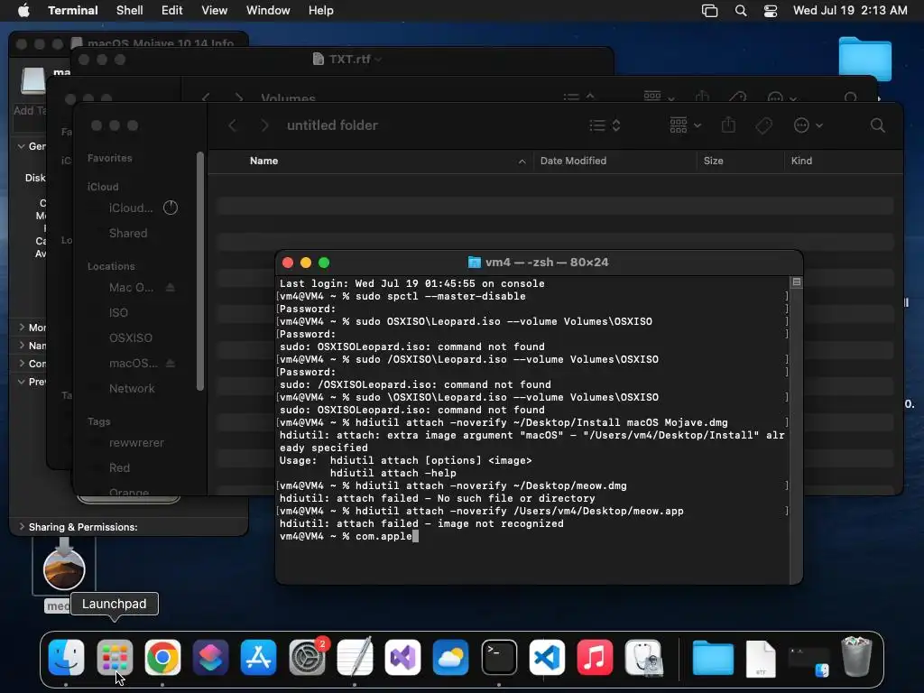This screenshot has width=924, height=693.
Task: Open the Music app in the Dock
Action: pyautogui.click(x=595, y=657)
